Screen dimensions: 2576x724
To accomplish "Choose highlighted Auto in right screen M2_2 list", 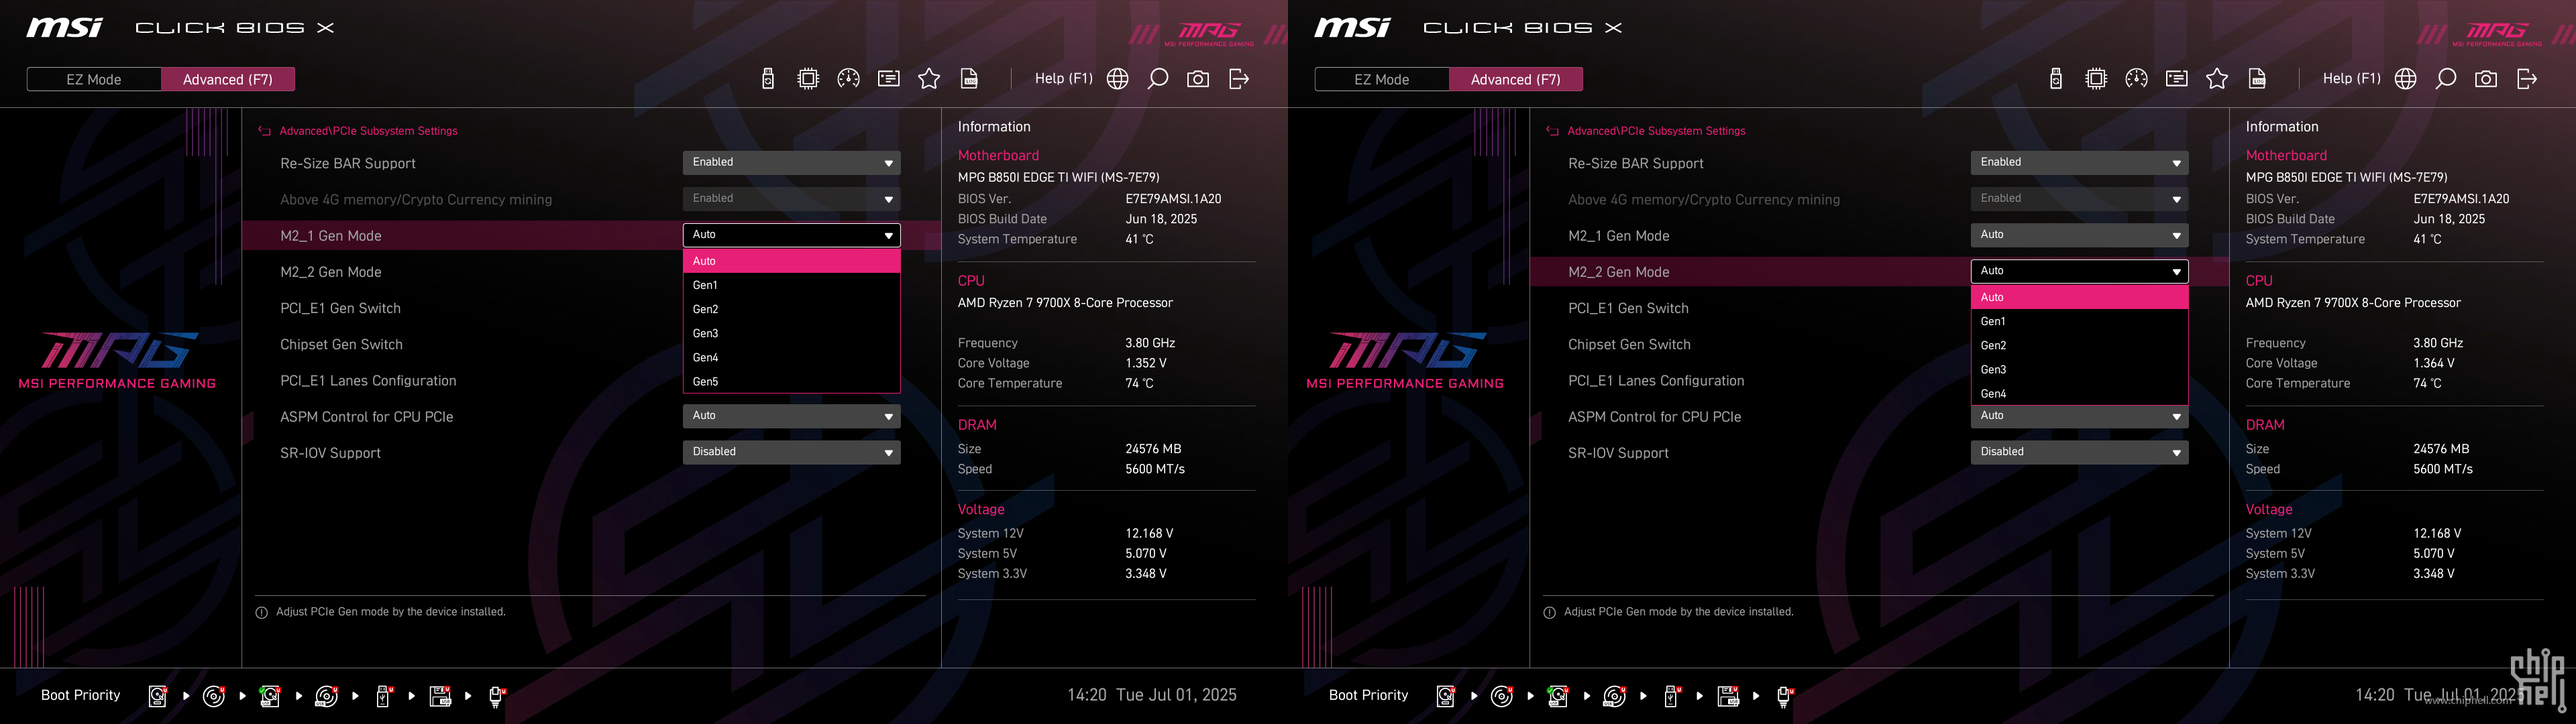I will click(x=2079, y=297).
